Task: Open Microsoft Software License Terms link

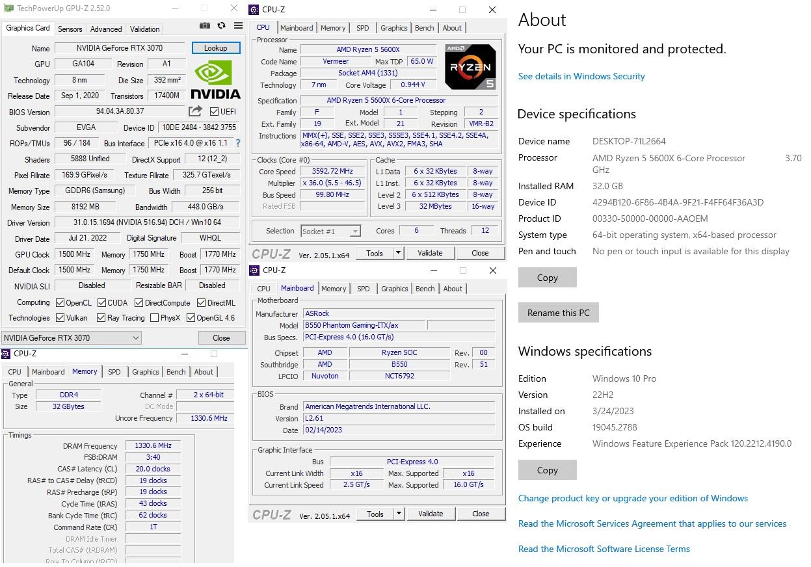Action: click(x=604, y=549)
